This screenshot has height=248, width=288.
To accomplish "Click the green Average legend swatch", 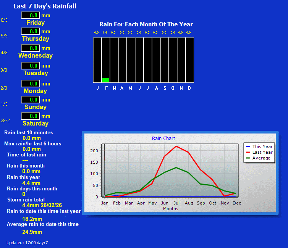I will (x=248, y=158).
